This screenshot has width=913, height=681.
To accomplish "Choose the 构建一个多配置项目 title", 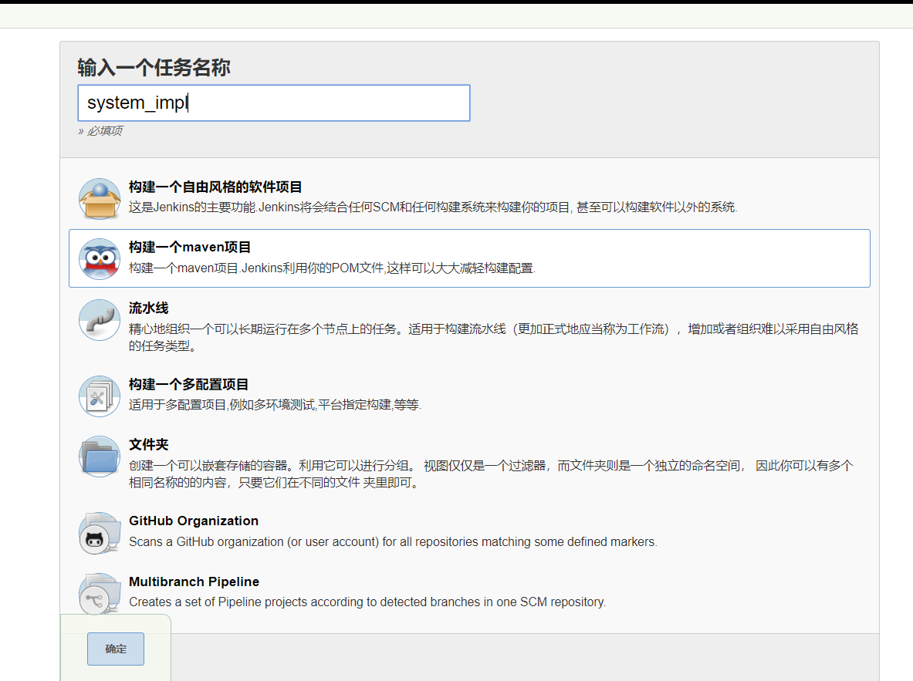I will [x=188, y=384].
